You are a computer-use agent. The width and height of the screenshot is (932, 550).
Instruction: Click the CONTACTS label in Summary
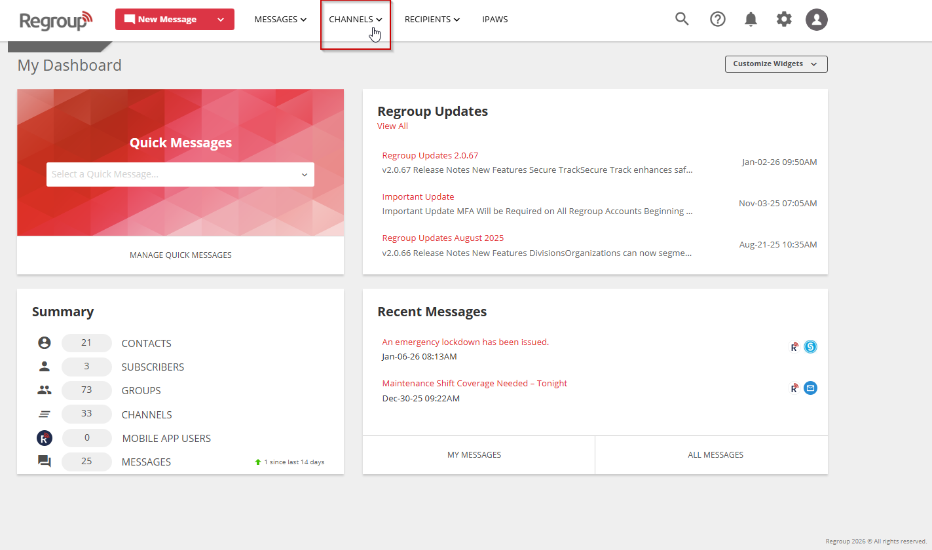click(x=147, y=344)
